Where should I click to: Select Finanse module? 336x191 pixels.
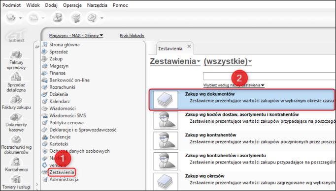point(57,73)
